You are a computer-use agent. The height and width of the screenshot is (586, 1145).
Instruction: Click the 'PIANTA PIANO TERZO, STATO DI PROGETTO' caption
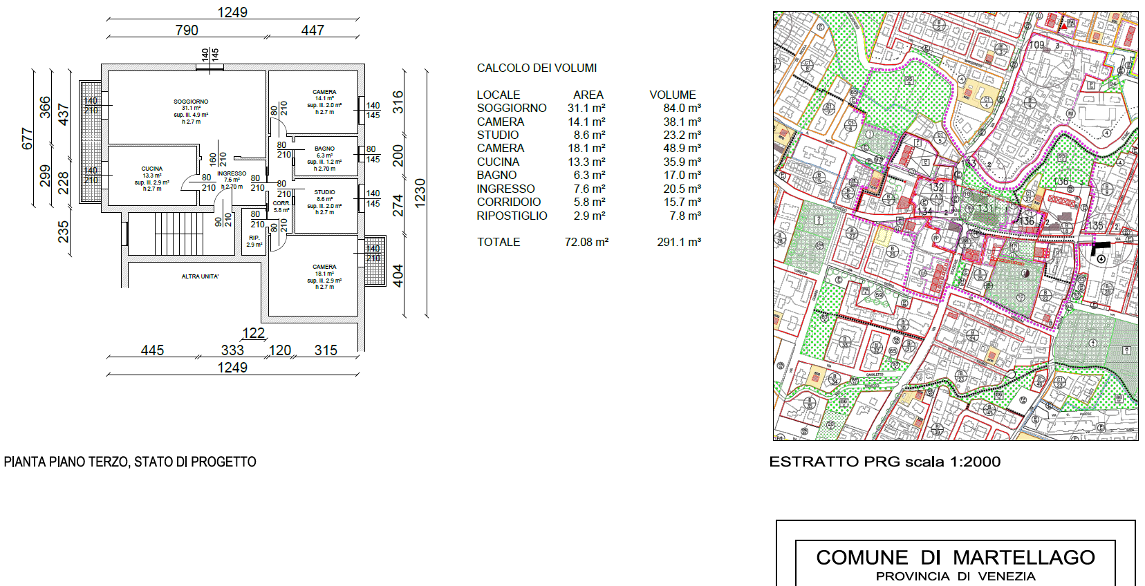[x=130, y=462]
